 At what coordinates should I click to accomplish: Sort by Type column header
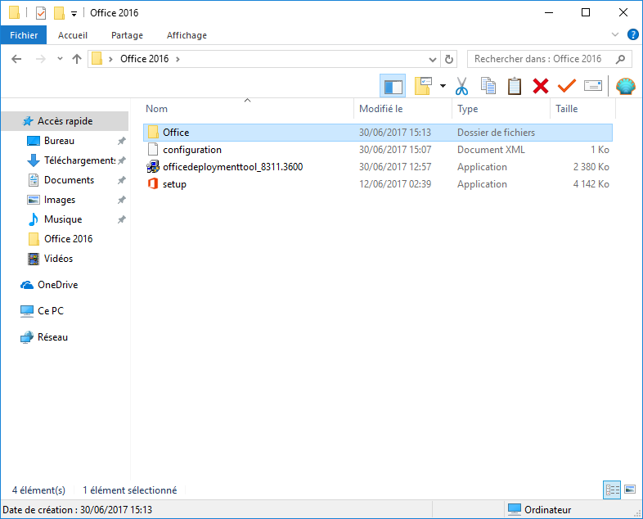501,109
